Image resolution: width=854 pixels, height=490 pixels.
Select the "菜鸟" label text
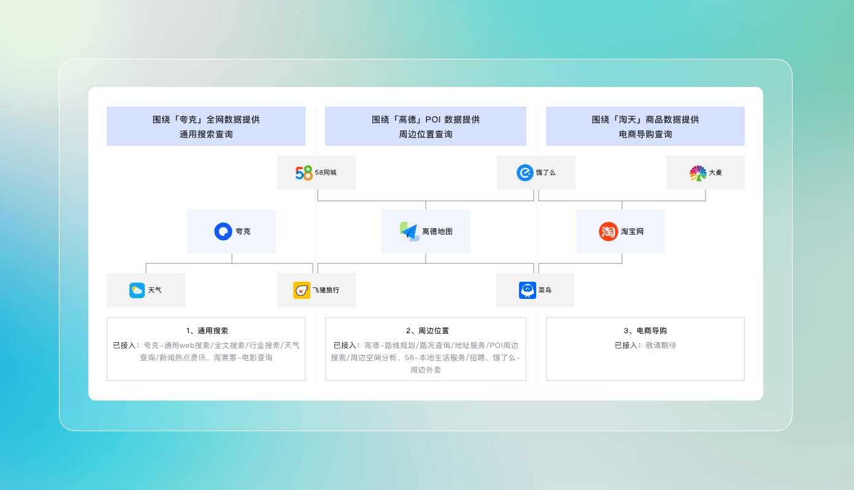tap(545, 290)
